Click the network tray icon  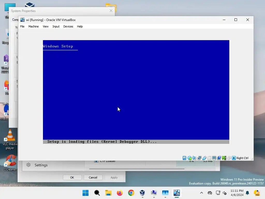coord(218,193)
